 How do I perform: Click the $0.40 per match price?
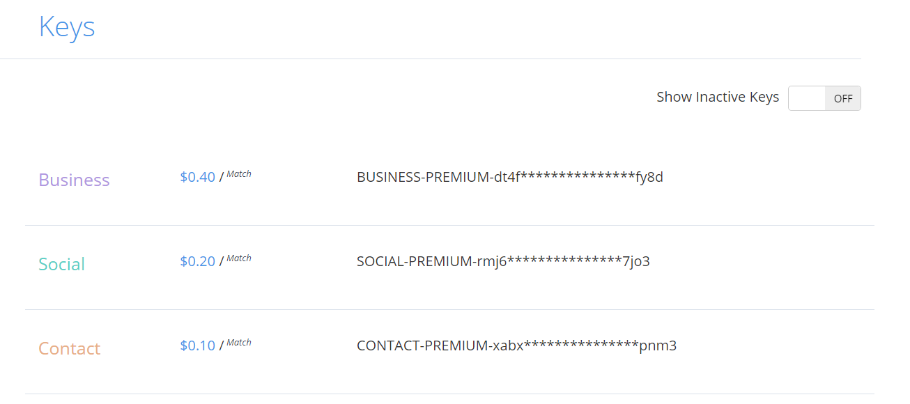(x=196, y=176)
